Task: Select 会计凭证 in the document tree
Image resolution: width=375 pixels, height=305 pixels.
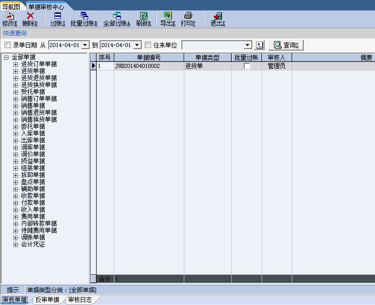Action: 33,244
